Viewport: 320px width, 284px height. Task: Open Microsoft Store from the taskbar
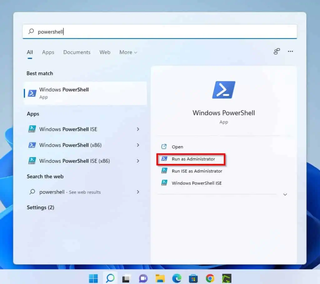click(x=193, y=278)
